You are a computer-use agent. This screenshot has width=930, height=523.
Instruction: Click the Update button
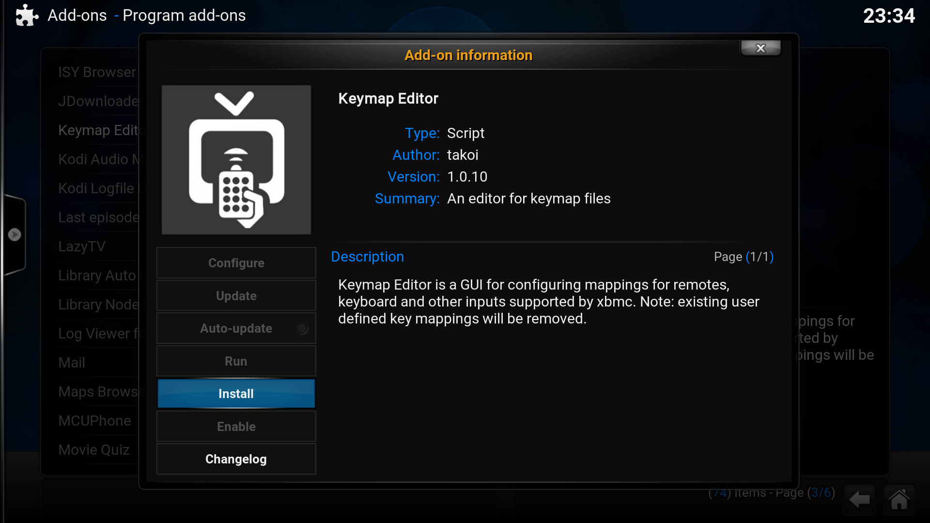pos(236,296)
